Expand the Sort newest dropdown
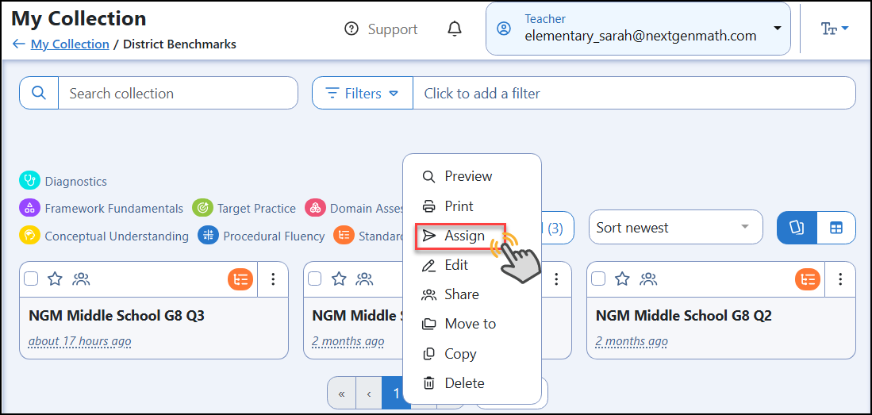The width and height of the screenshot is (872, 415). 675,228
